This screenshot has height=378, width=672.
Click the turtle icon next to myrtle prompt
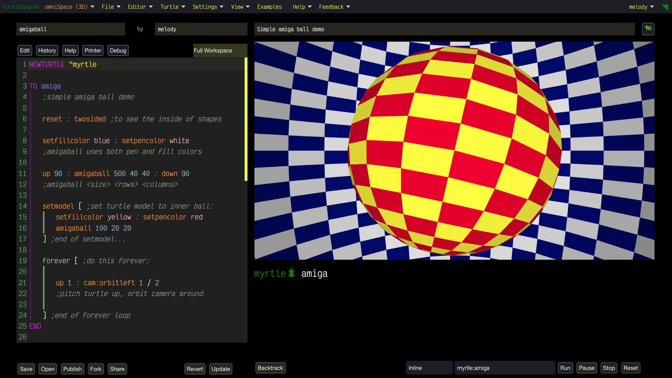(x=292, y=273)
